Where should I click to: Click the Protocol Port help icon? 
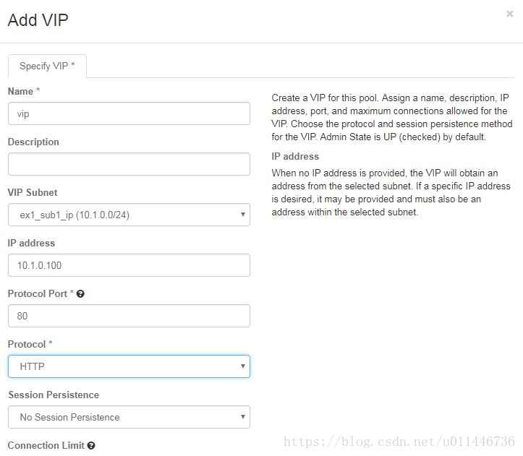pos(80,293)
